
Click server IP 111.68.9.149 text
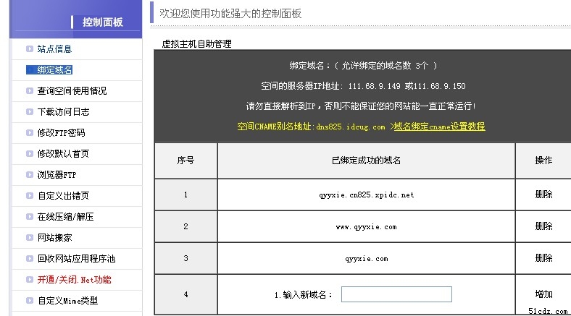pos(374,86)
